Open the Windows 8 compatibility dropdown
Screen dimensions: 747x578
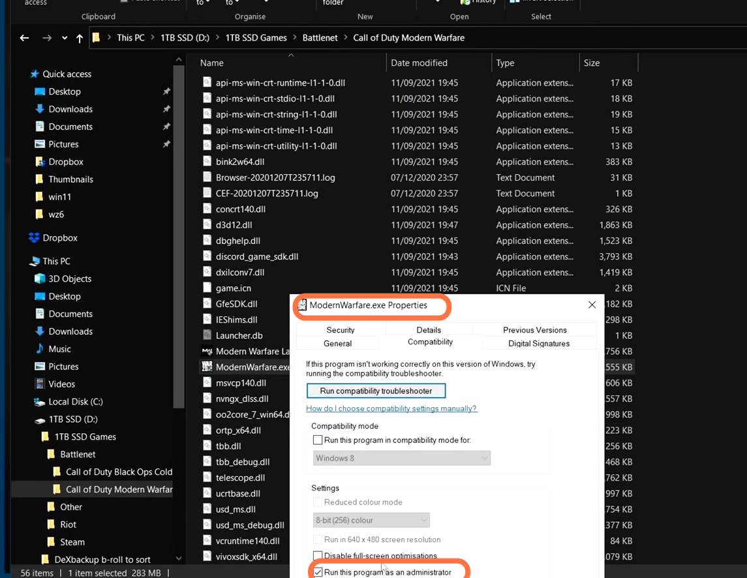pos(402,458)
